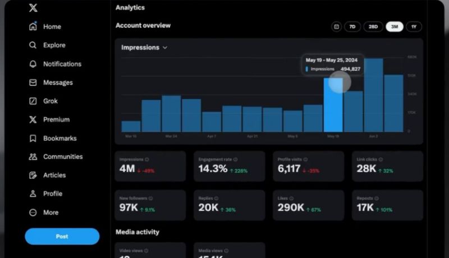Open Notifications bell icon
The height and width of the screenshot is (258, 449).
pos(33,64)
